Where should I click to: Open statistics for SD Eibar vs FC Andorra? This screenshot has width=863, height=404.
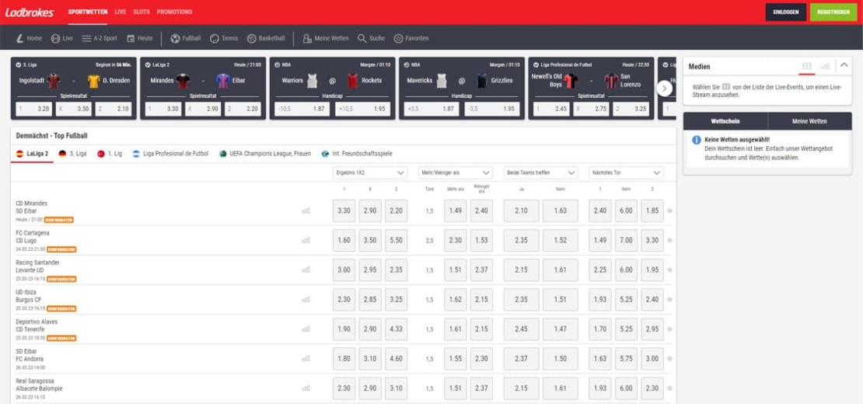[306, 358]
